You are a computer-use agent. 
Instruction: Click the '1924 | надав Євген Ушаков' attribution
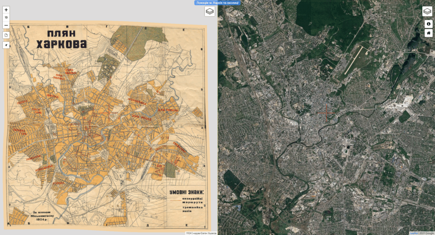(201, 233)
